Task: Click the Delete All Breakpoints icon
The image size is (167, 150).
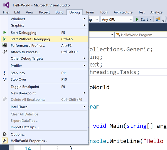Action: (4, 99)
